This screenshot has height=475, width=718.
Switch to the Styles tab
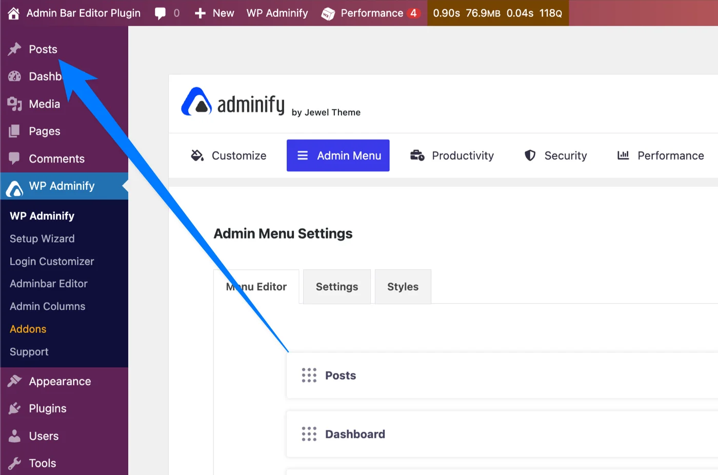tap(403, 286)
